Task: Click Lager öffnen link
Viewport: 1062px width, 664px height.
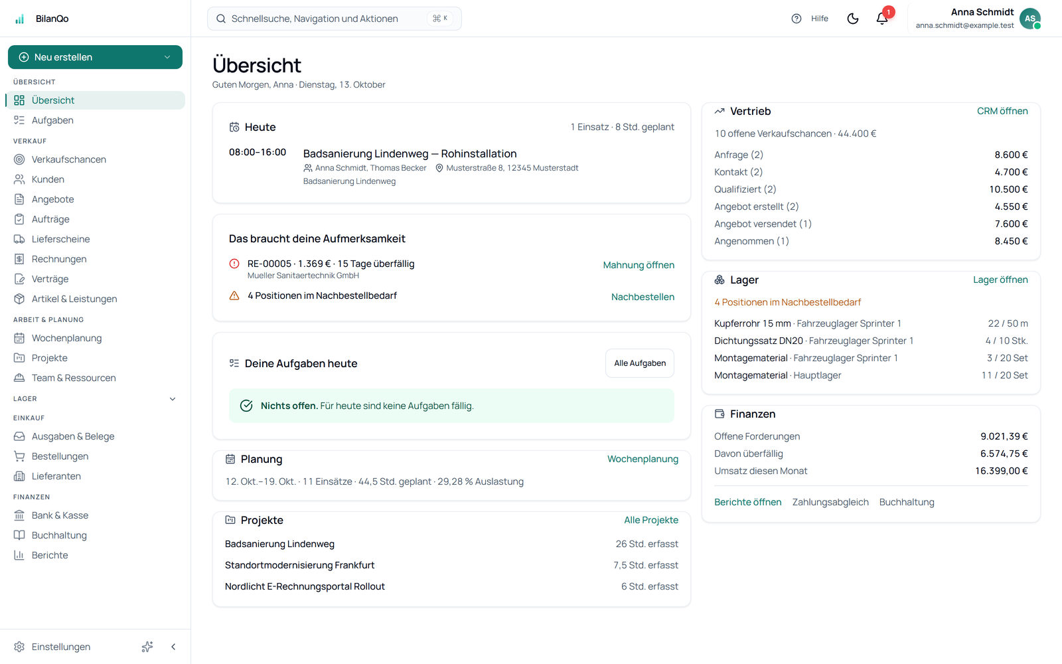Action: [x=1000, y=280]
